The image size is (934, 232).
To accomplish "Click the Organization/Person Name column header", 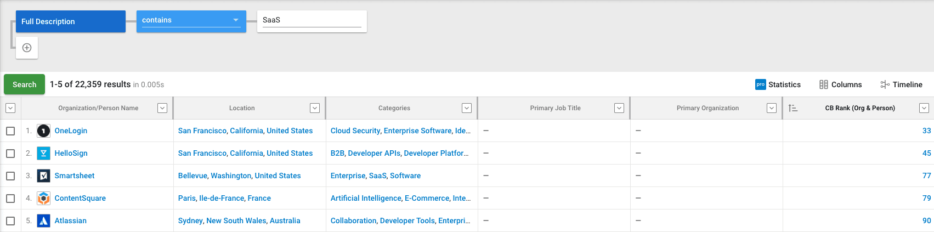I will 98,108.
